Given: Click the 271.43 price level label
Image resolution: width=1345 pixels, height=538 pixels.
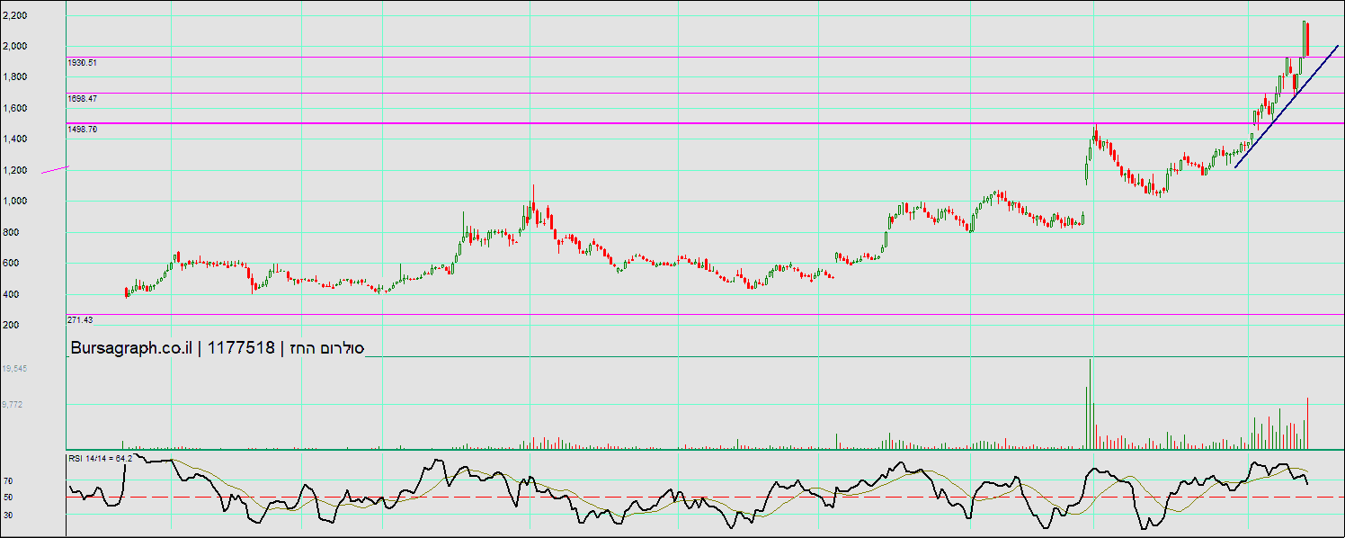Looking at the screenshot, I should [x=81, y=319].
